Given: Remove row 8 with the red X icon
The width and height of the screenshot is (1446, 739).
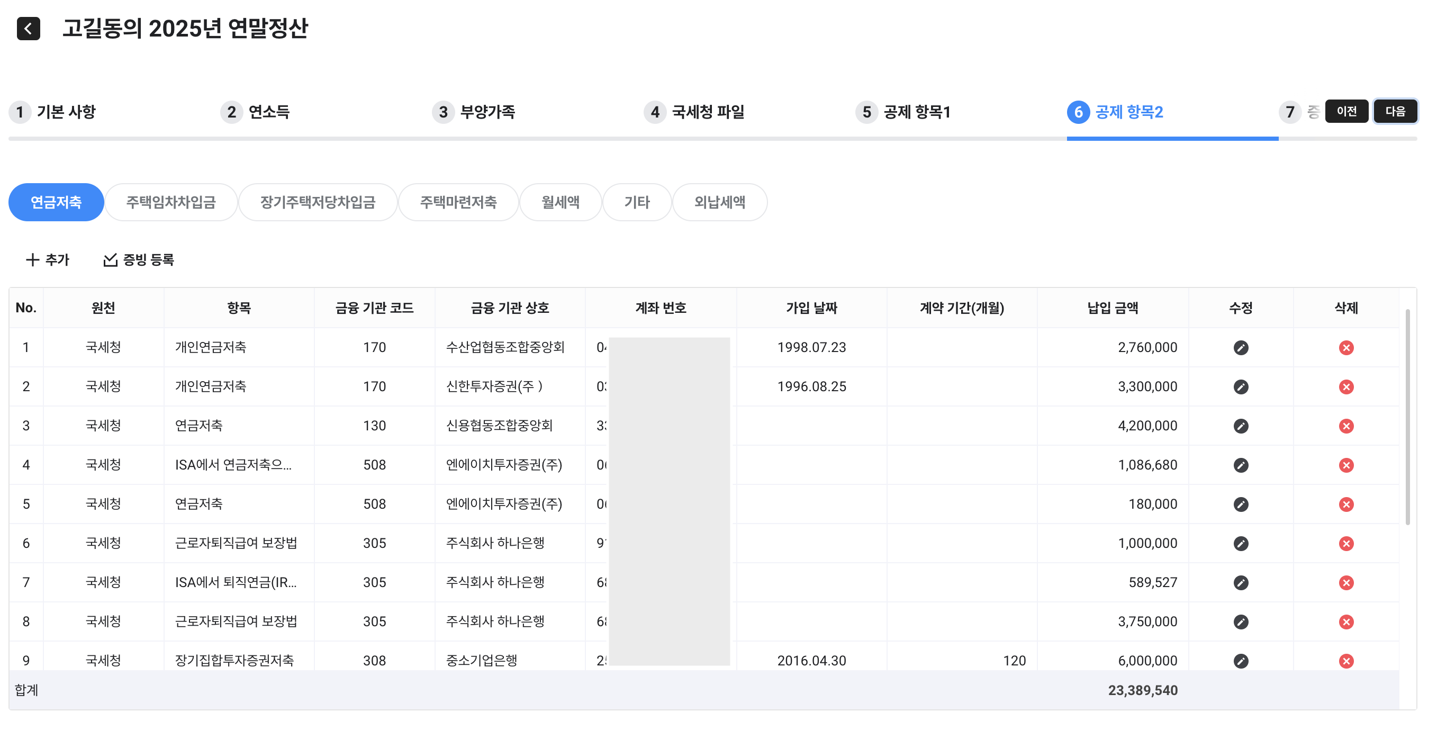Looking at the screenshot, I should (x=1345, y=621).
